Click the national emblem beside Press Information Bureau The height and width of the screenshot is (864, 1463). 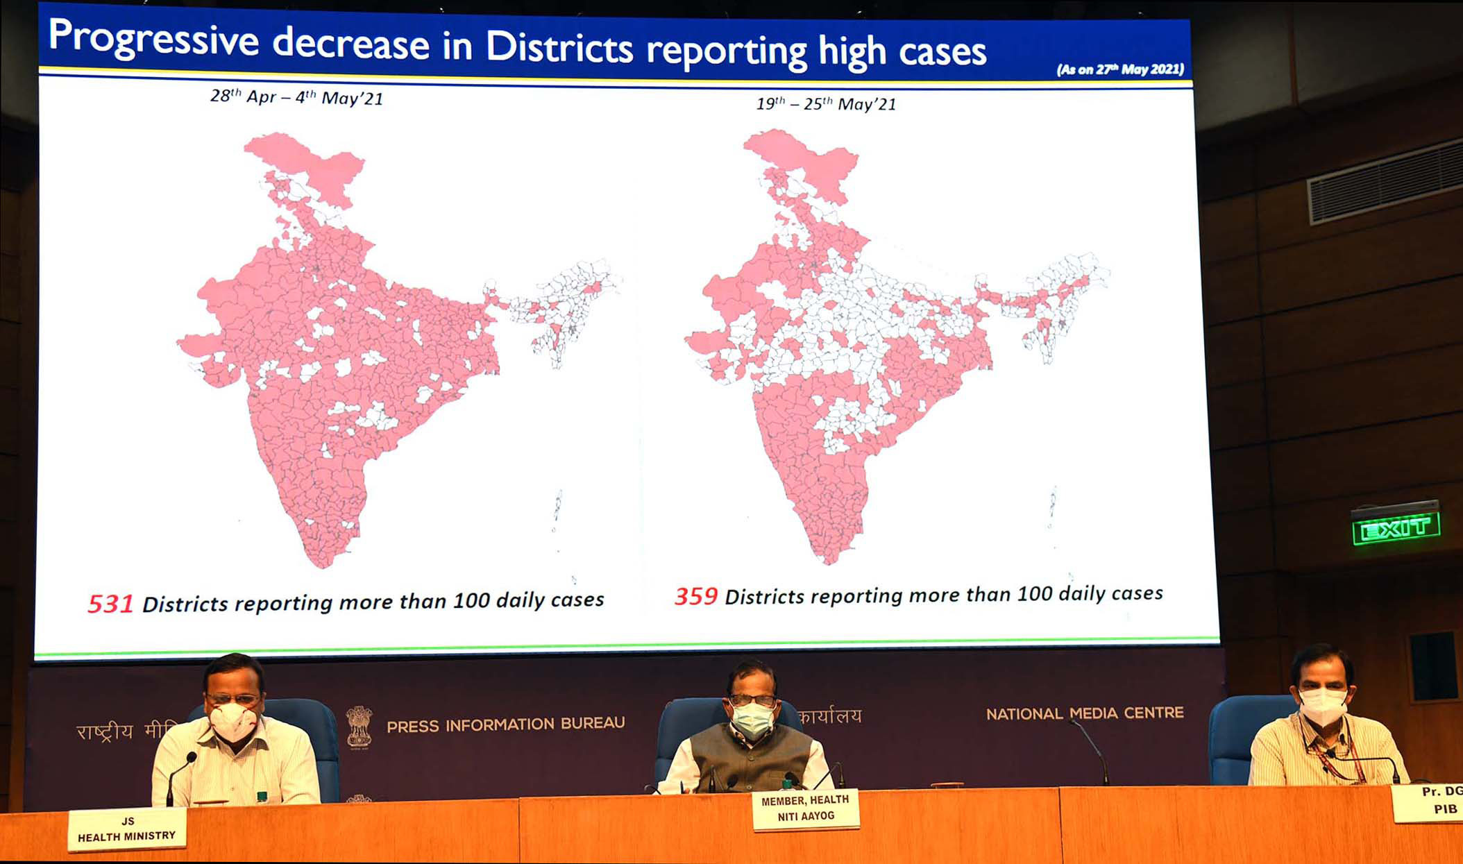click(360, 727)
